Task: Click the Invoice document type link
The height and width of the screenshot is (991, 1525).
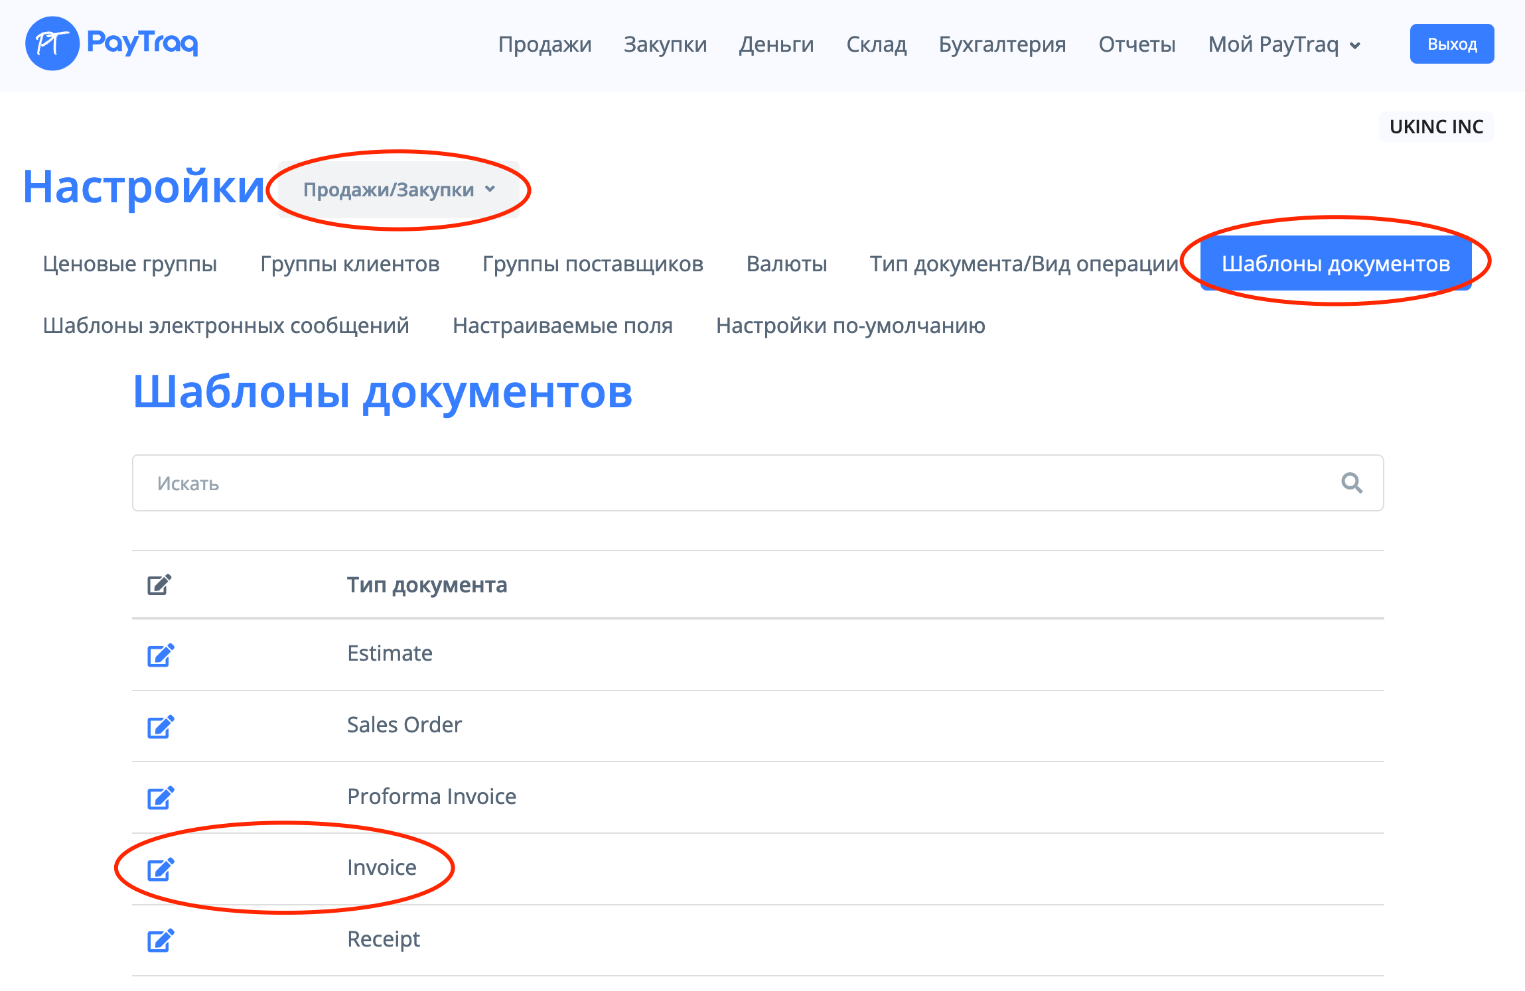Action: (382, 868)
